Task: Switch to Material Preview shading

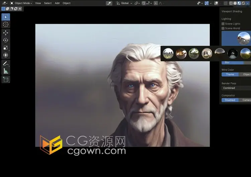Action: (239, 3)
